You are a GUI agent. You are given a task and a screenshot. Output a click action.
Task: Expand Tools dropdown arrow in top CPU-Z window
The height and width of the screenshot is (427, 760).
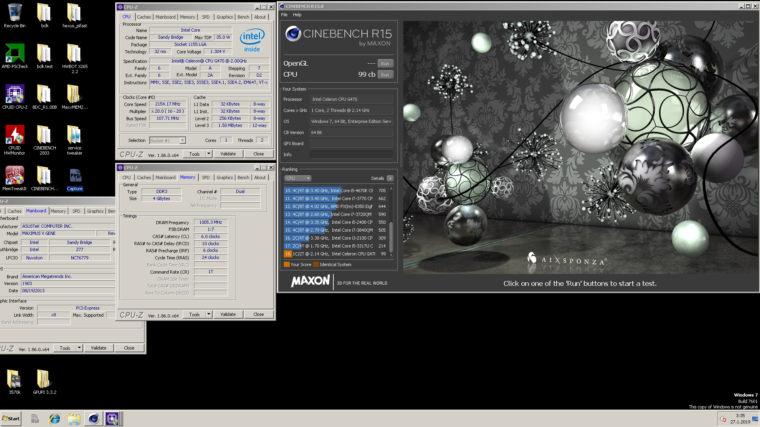coord(209,154)
